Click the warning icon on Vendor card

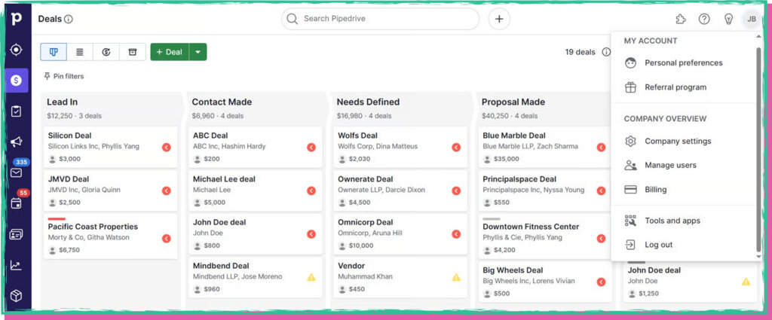pyautogui.click(x=456, y=277)
